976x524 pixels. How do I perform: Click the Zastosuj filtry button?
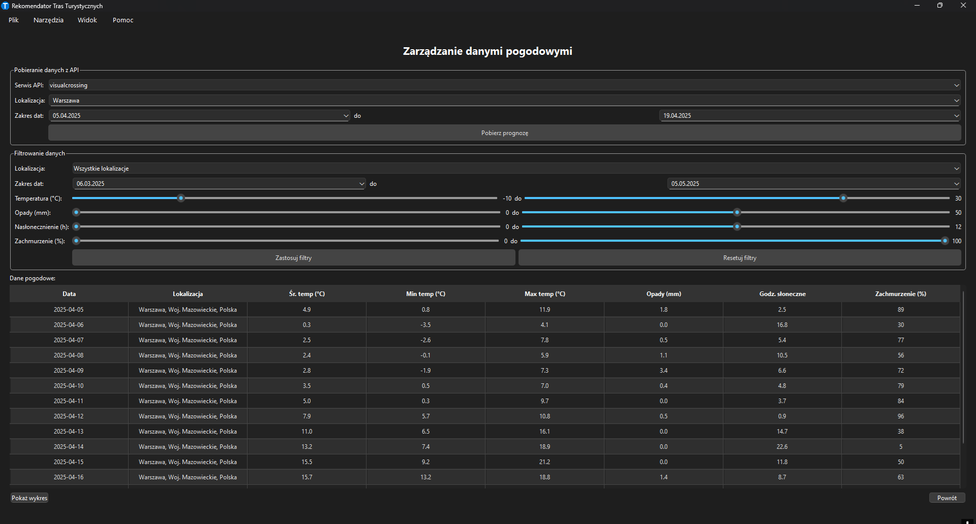[x=293, y=258]
